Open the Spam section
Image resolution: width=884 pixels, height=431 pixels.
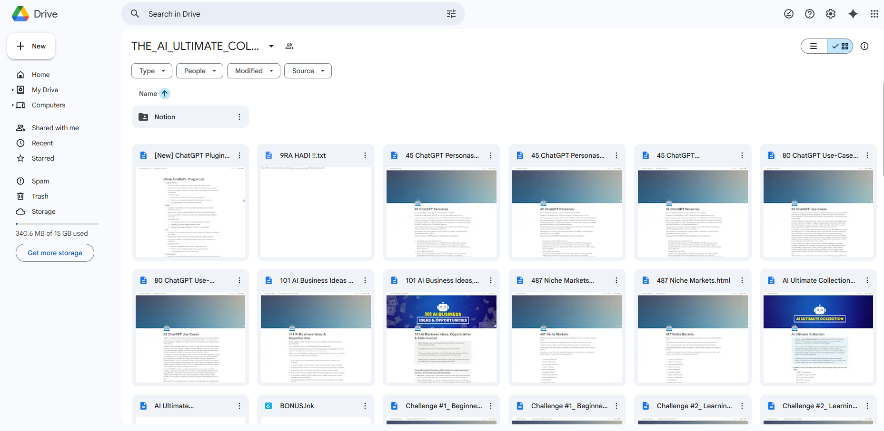pyautogui.click(x=40, y=181)
